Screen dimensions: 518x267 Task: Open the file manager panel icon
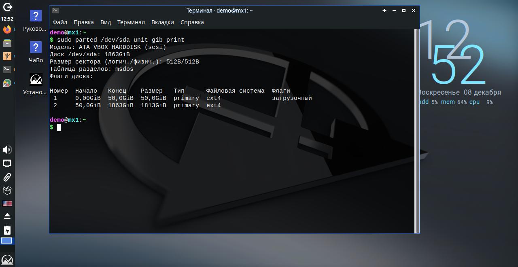pos(7,42)
